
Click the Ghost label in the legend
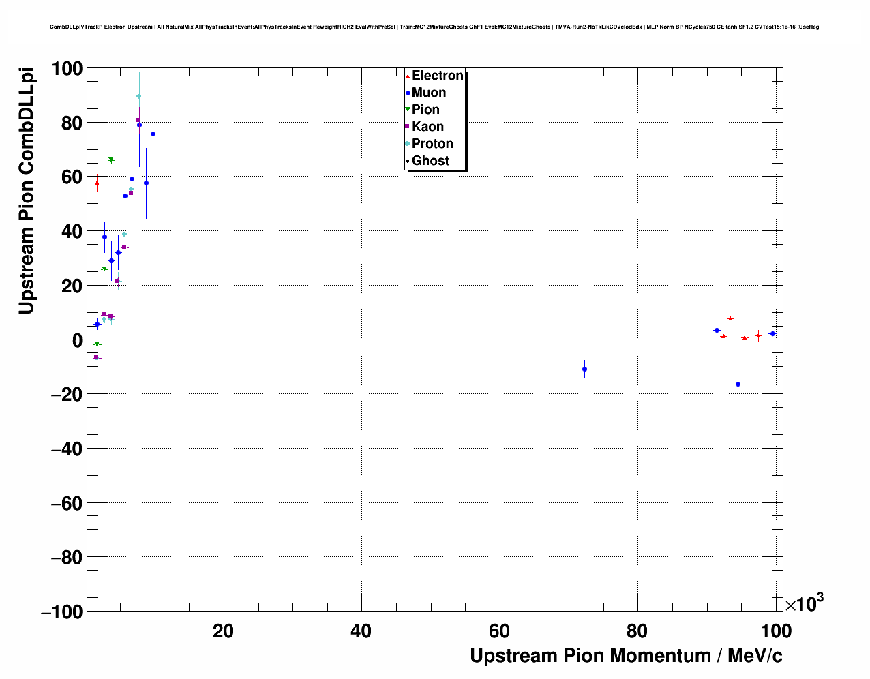click(x=430, y=161)
